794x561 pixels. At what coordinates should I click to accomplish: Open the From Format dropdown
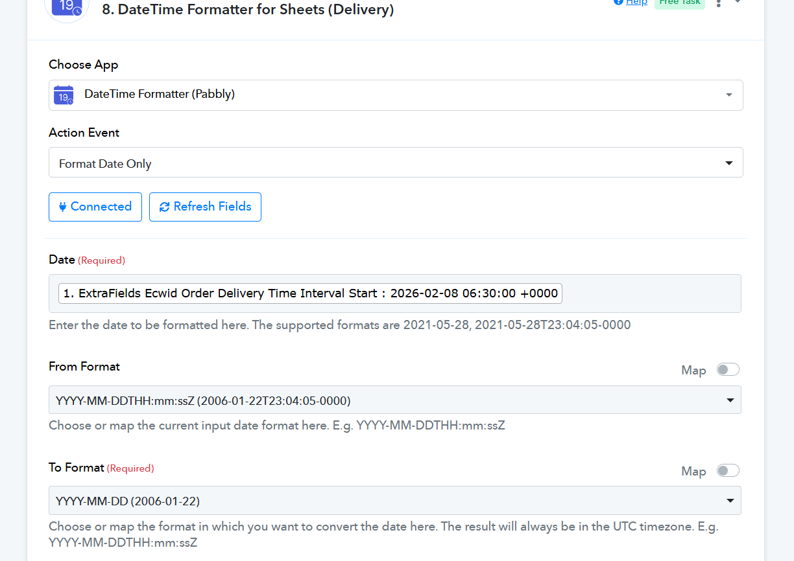tap(394, 400)
